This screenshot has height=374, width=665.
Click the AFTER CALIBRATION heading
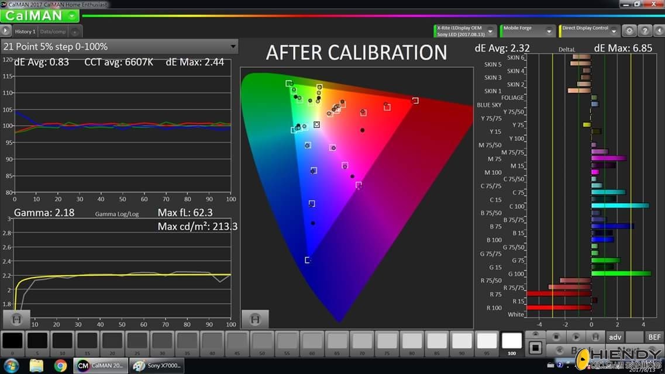coord(356,53)
